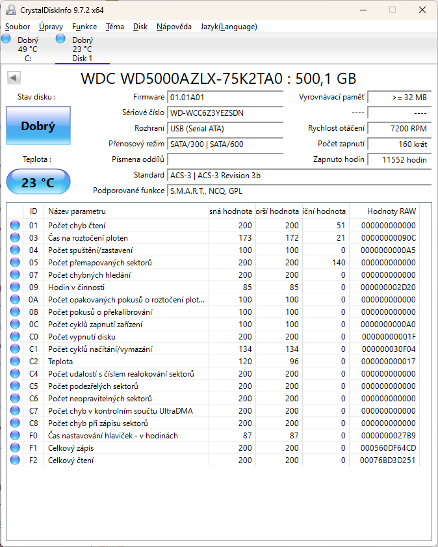This screenshot has width=438, height=547.
Task: Click the blue health orb for Disk 1
Action: coord(60,38)
